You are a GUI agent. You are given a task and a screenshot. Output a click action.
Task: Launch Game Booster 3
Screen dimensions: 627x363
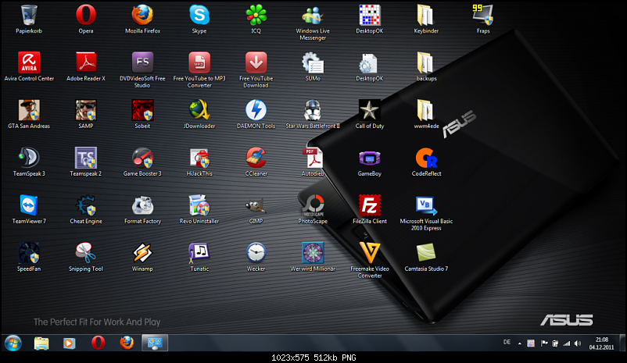click(142, 158)
